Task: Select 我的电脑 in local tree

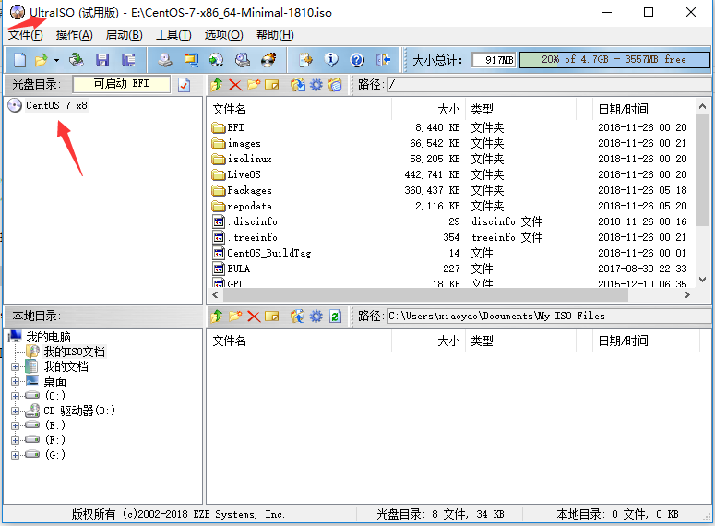Action: coord(48,337)
